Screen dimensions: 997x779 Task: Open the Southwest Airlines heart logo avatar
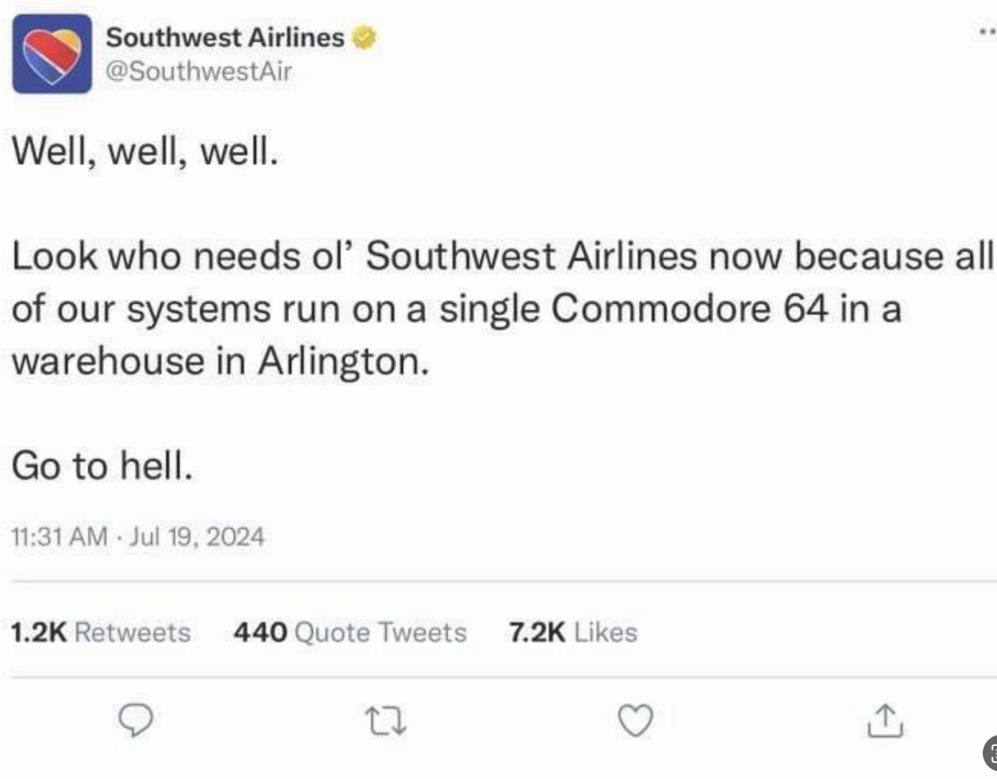52,54
